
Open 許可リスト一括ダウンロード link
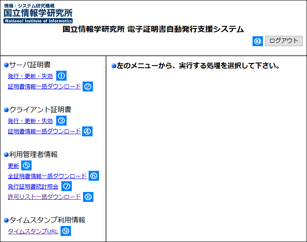click(x=44, y=197)
